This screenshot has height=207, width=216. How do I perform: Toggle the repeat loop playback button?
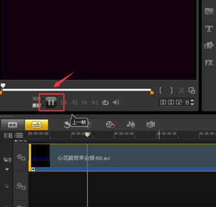click(105, 103)
